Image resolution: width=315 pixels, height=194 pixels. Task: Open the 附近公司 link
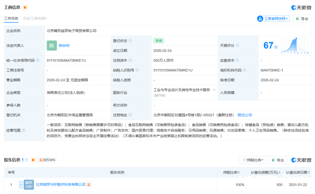coord(244,115)
